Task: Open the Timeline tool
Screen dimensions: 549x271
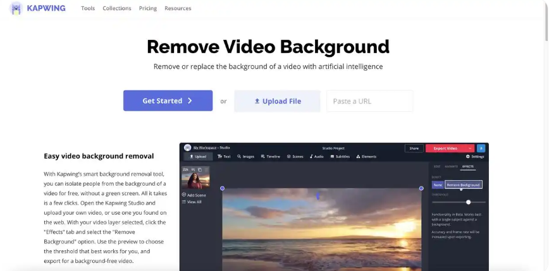Action: tap(270, 156)
